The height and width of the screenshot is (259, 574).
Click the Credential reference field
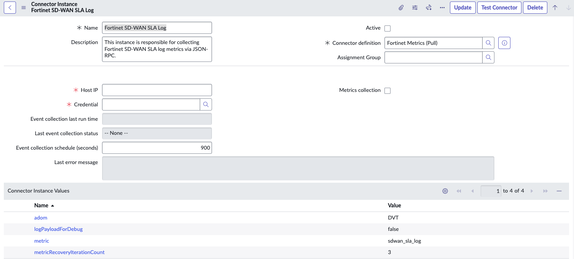[x=151, y=104]
